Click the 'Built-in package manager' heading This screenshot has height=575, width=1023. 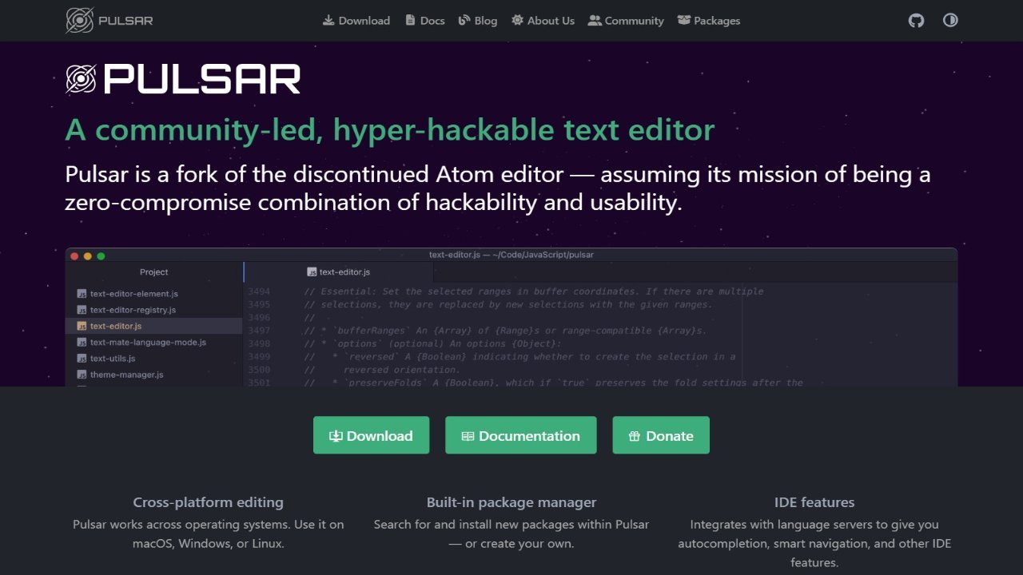click(511, 502)
